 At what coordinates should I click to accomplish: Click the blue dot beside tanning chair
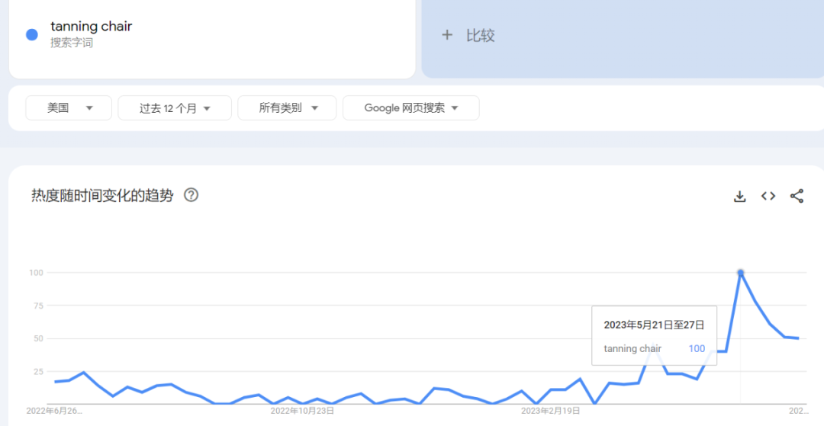pyautogui.click(x=32, y=34)
